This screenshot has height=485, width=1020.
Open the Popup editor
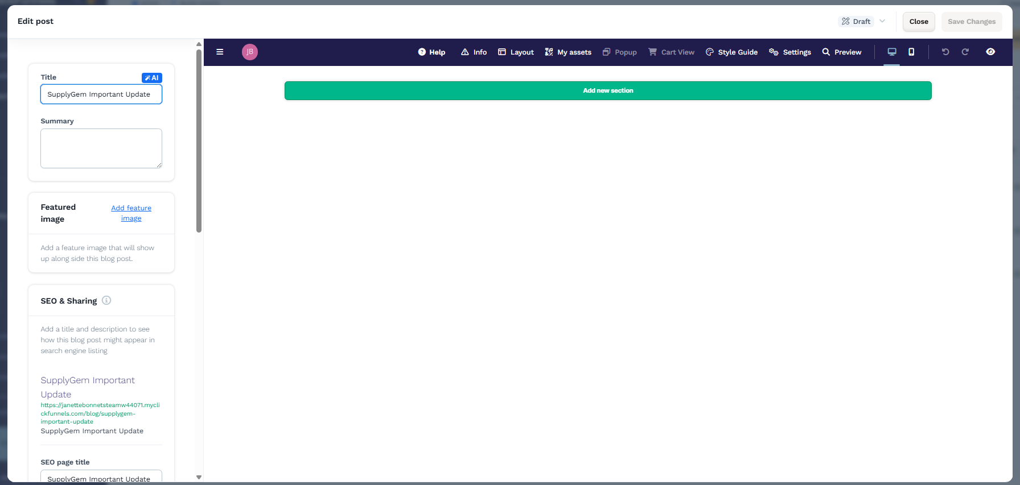(619, 52)
